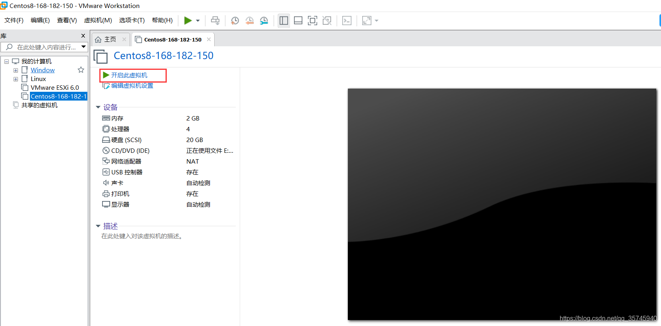Revert to snapshot using the clock-arrow icon
Viewport: 661px width, 326px height.
click(x=250, y=21)
